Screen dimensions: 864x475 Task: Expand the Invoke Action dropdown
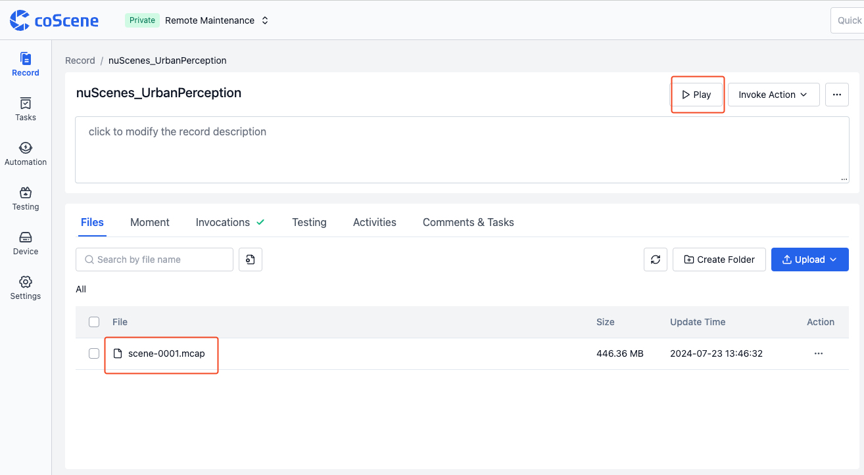(773, 95)
